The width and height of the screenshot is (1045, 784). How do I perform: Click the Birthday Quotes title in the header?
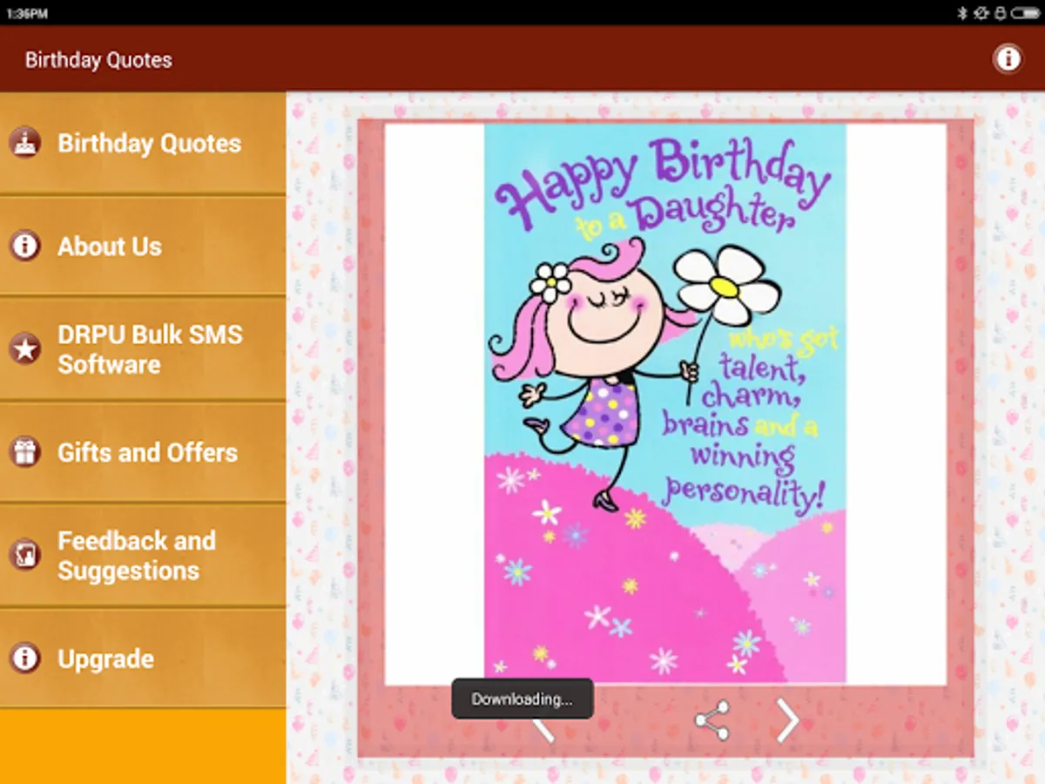pos(98,60)
